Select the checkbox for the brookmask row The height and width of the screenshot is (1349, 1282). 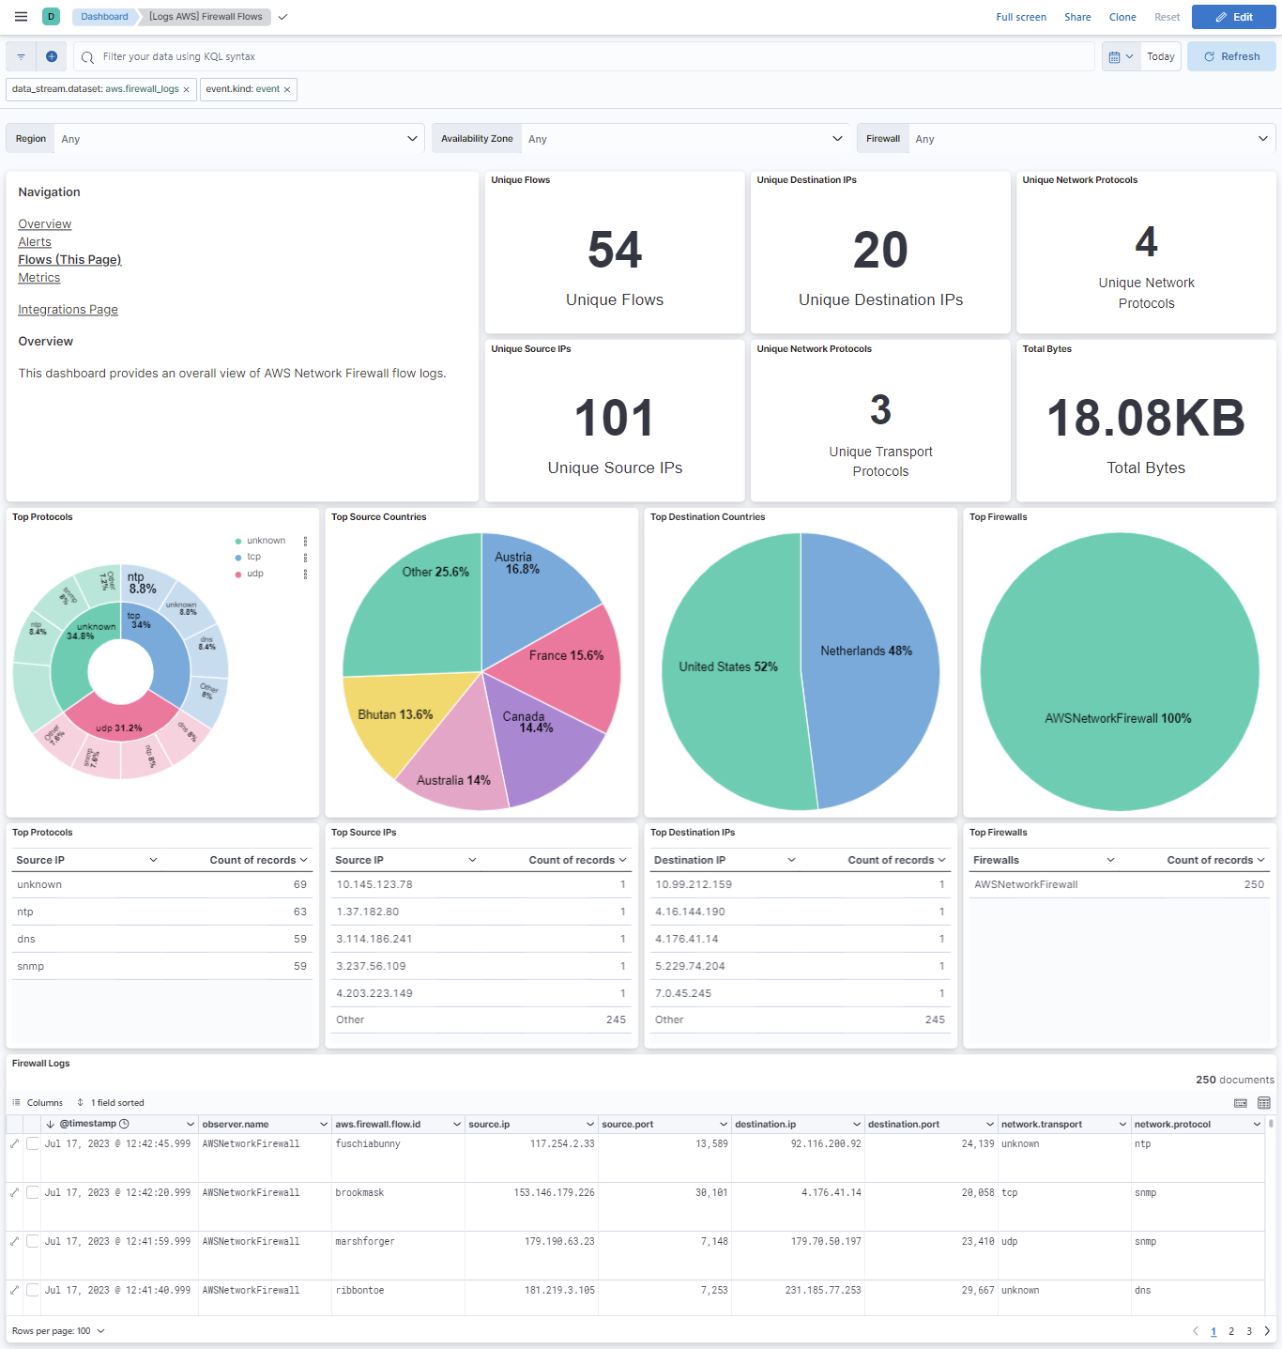(x=33, y=1192)
